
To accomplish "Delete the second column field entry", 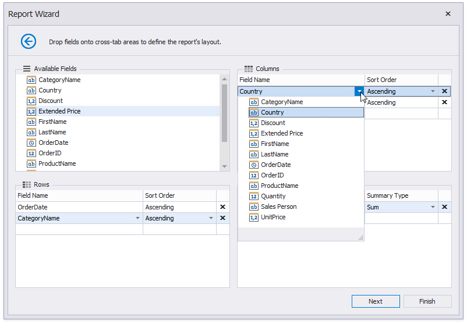I will pos(444,102).
